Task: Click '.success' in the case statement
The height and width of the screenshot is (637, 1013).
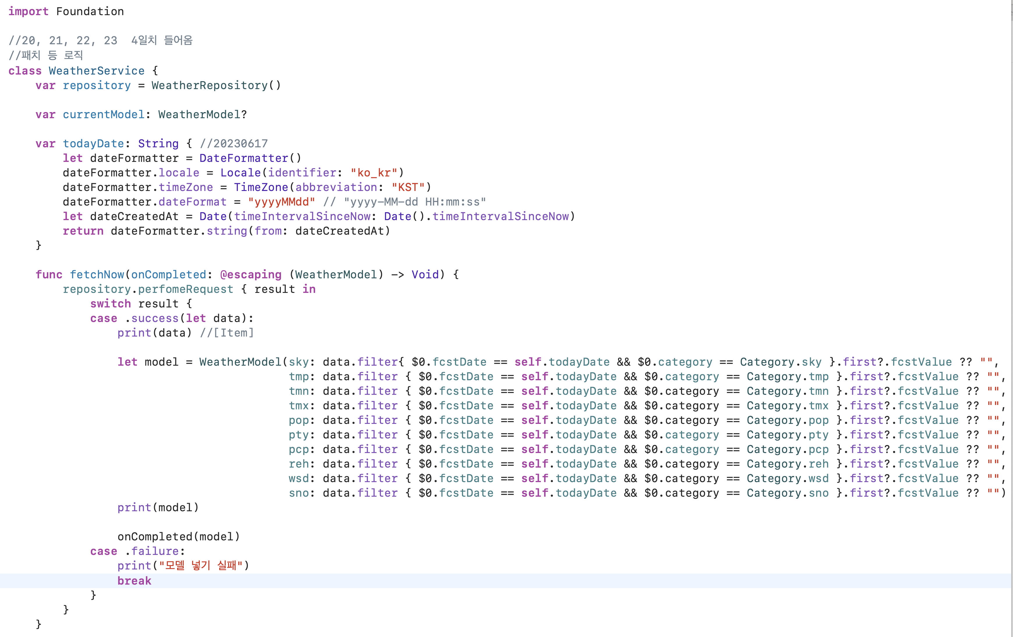Action: [x=152, y=318]
